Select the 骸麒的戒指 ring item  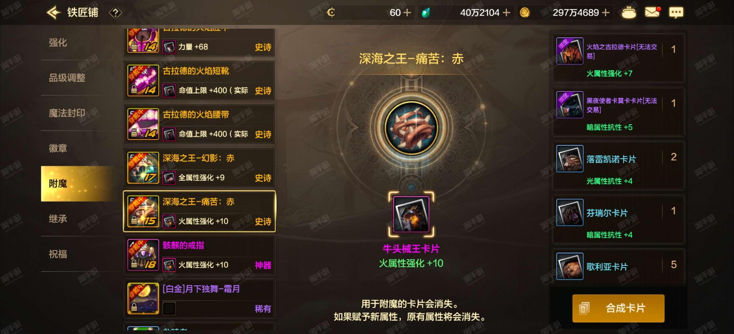click(199, 255)
